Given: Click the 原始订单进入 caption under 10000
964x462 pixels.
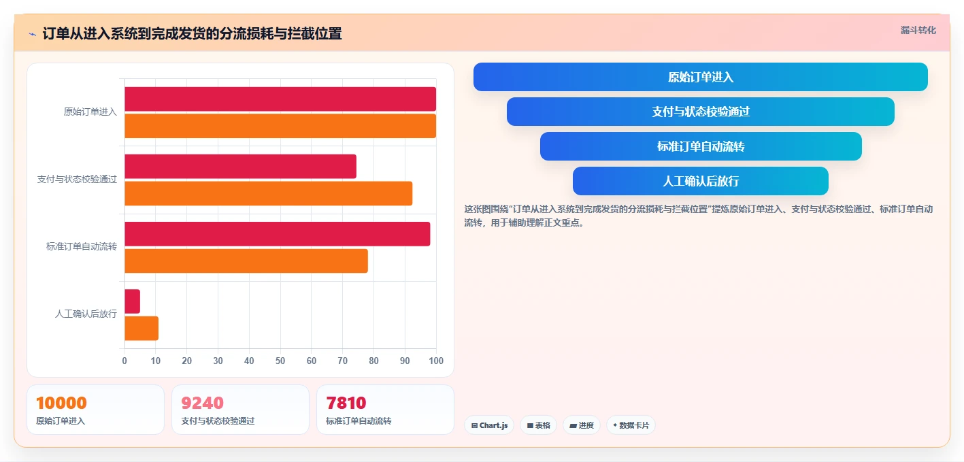Looking at the screenshot, I should (x=61, y=421).
